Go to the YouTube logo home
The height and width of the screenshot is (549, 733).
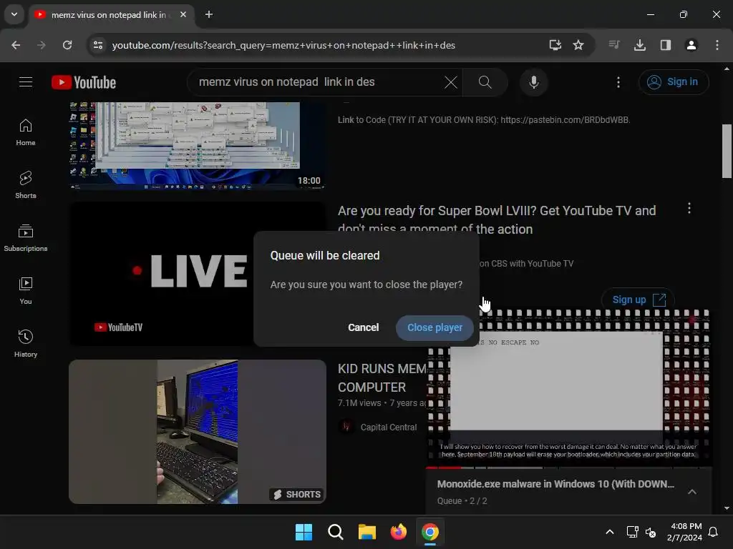click(x=84, y=82)
